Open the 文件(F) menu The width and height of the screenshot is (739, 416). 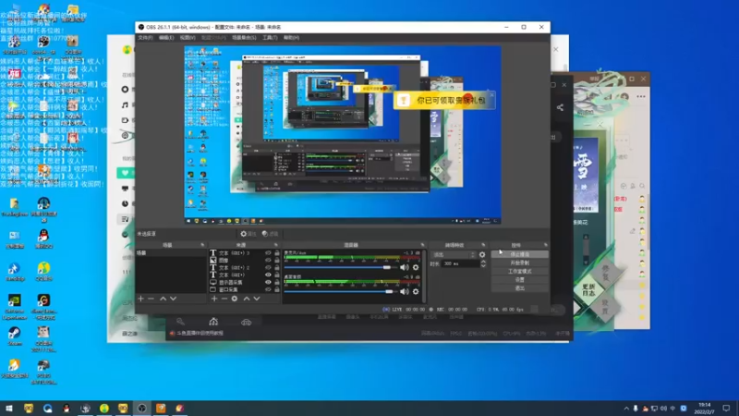click(x=145, y=38)
